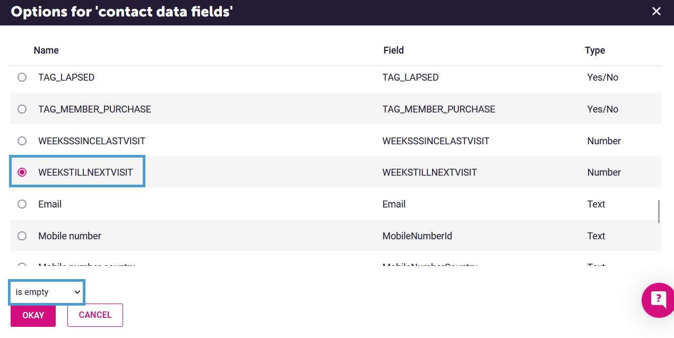The image size is (674, 338).
Task: Select the WEEKSTILLNEXTVISIT radio button
Action: 22,172
